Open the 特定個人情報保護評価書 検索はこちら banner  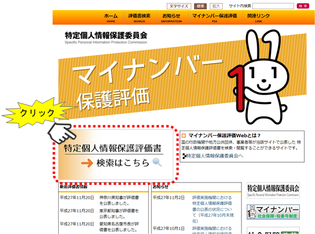pyautogui.click(x=115, y=154)
